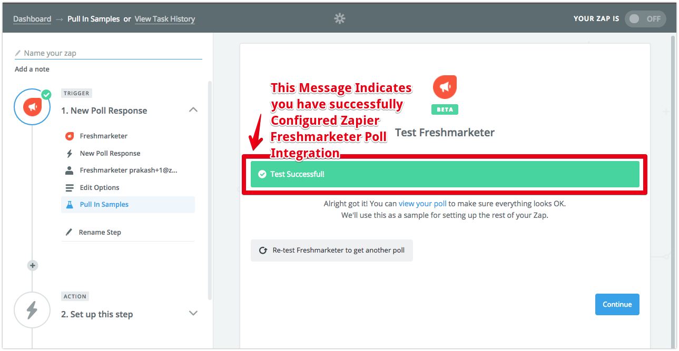Open the view your poll link

pos(422,204)
